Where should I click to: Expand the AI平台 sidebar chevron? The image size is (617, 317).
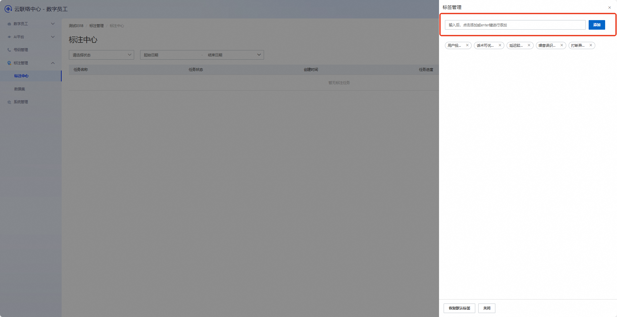pyautogui.click(x=53, y=37)
